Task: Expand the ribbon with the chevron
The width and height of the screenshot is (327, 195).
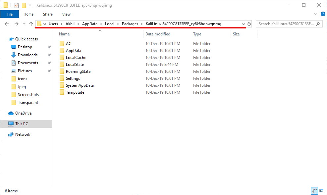Action: pyautogui.click(x=315, y=14)
